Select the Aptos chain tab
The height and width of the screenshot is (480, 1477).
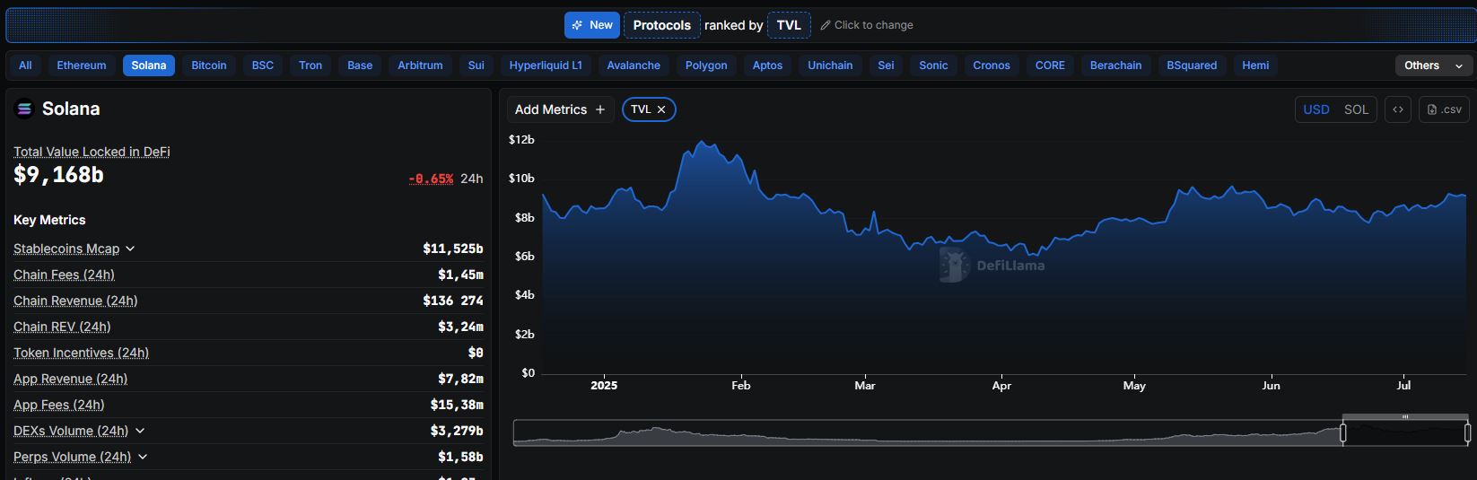click(767, 65)
